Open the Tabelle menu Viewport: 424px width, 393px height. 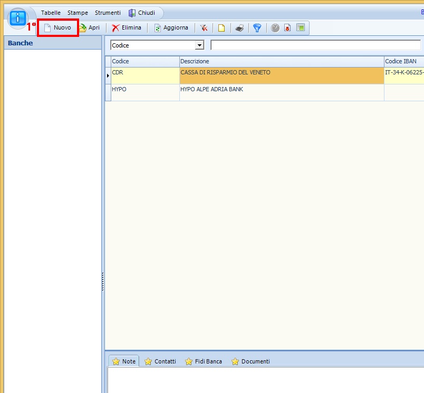pos(51,13)
